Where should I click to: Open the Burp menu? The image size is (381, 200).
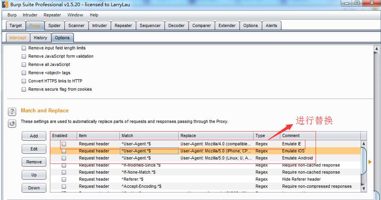click(x=12, y=15)
